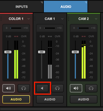Click the COLOR 1 gain slider bar
Image resolution: width=103 pixels, height=111 pixels.
(16, 28)
